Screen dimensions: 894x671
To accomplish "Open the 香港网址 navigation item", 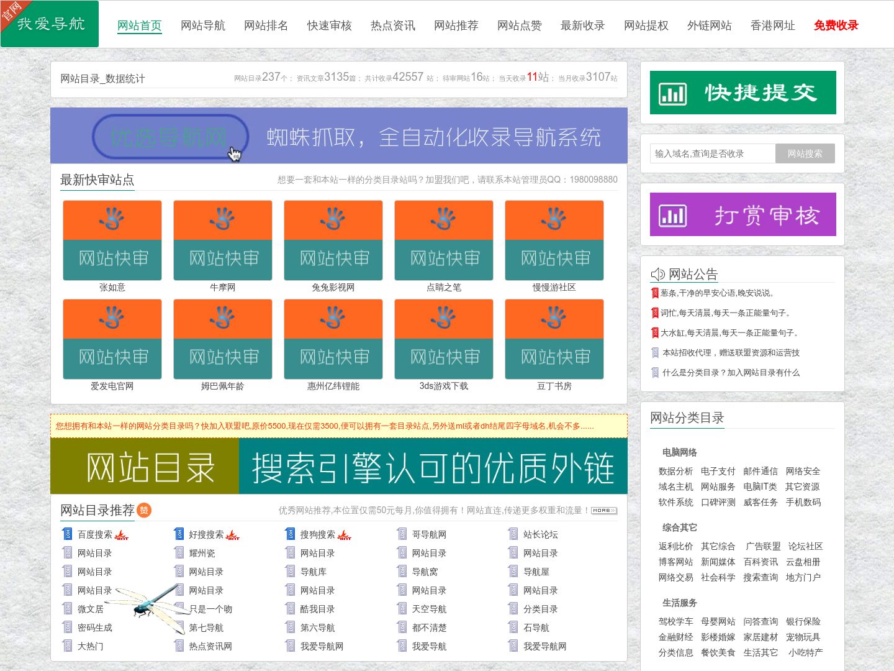I will tap(773, 25).
